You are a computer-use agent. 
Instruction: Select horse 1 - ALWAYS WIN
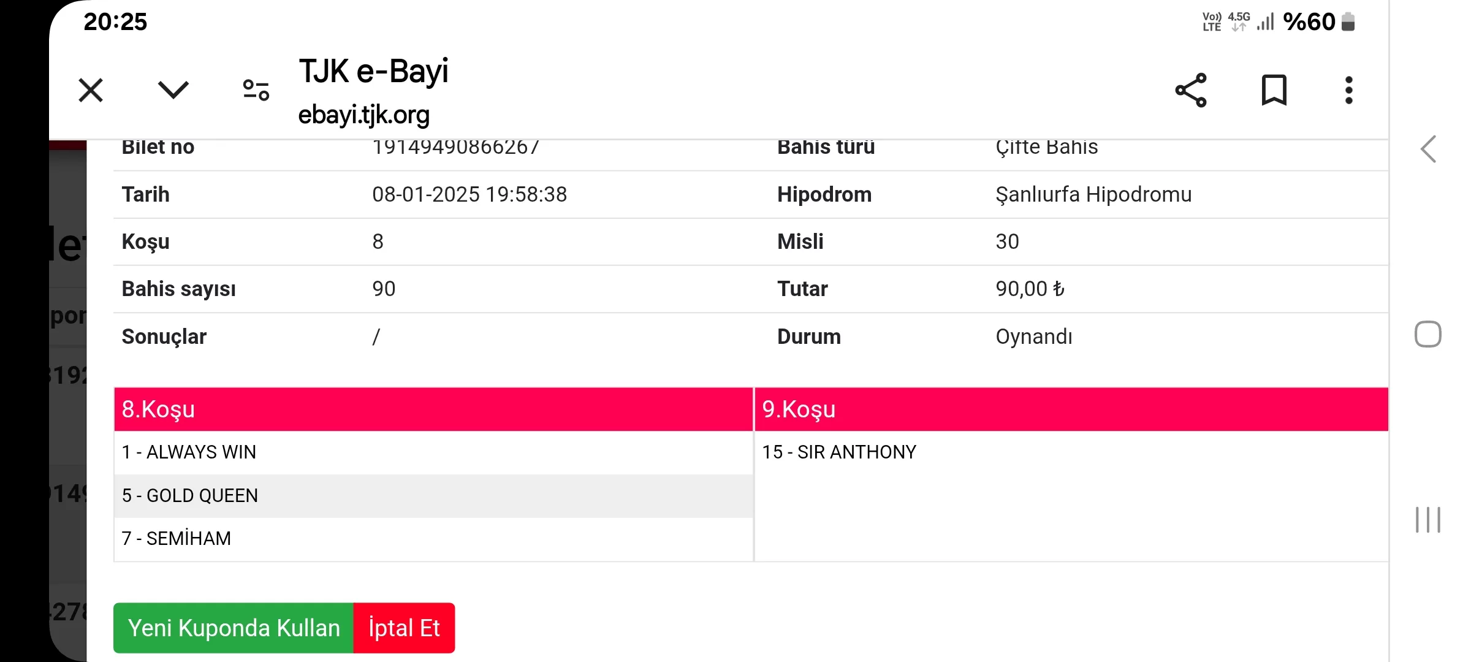tap(189, 452)
